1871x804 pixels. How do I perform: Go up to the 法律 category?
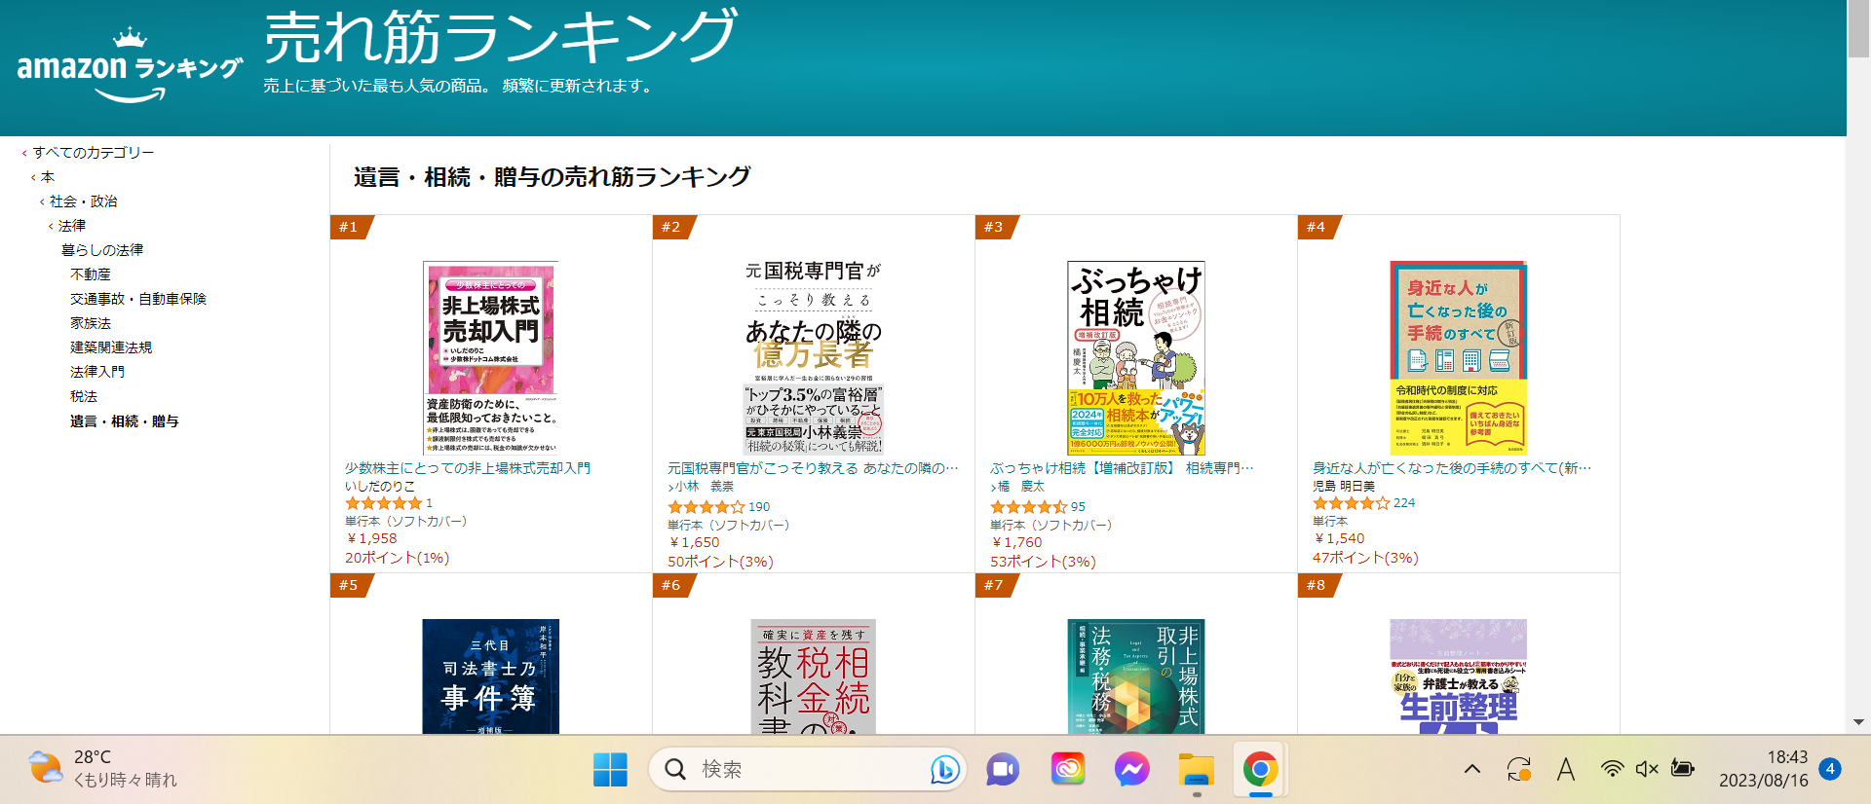(x=72, y=226)
